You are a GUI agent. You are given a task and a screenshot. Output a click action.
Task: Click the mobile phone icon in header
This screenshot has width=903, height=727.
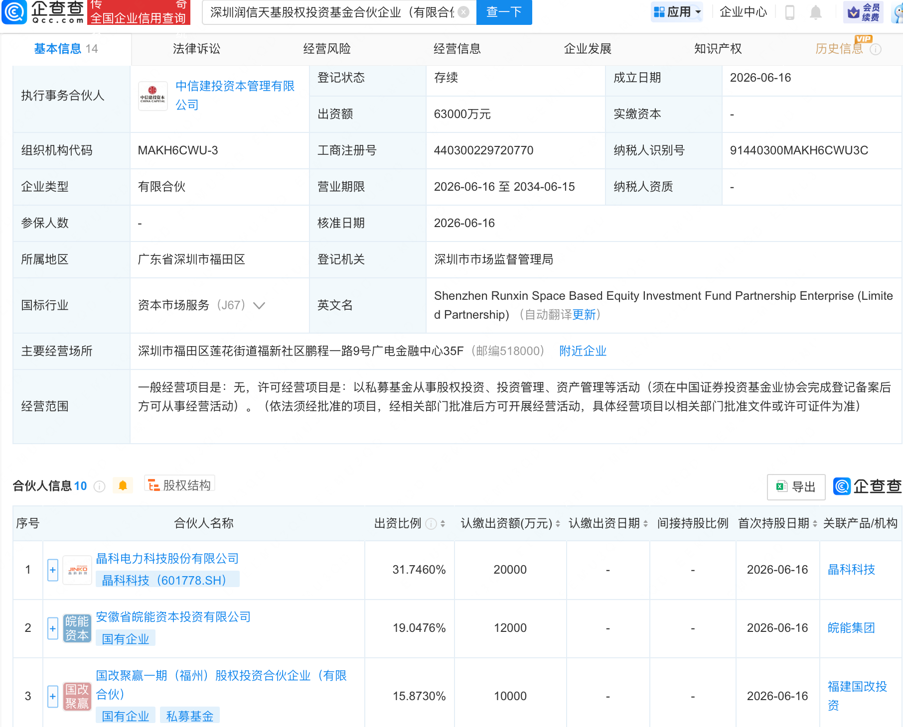pyautogui.click(x=790, y=12)
